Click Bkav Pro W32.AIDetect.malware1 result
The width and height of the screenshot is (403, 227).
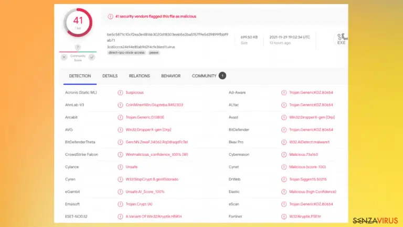coord(309,142)
